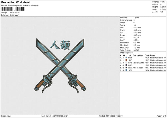
Task: Click stitch count "971" in stop row 6
Action: (130, 70)
